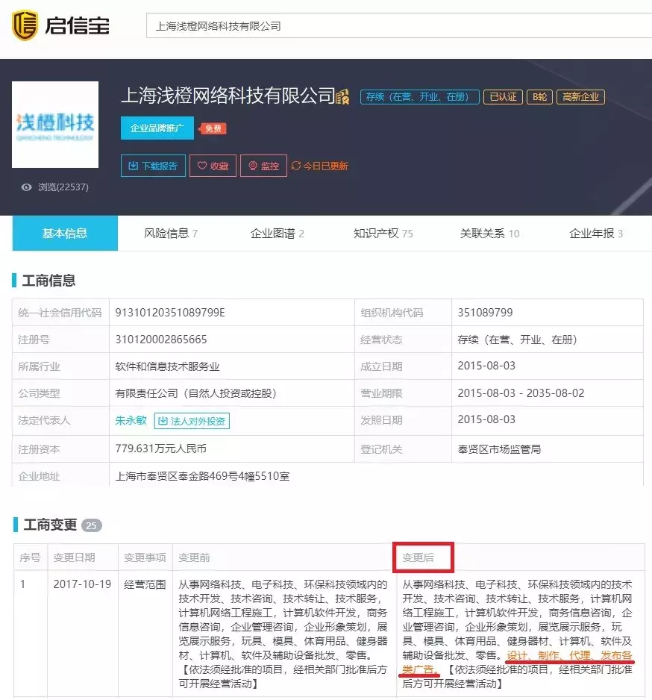Select organization code 351089799
The width and height of the screenshot is (652, 700).
click(x=485, y=313)
